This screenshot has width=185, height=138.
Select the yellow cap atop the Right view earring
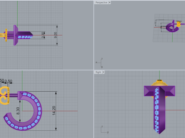tap(160, 83)
